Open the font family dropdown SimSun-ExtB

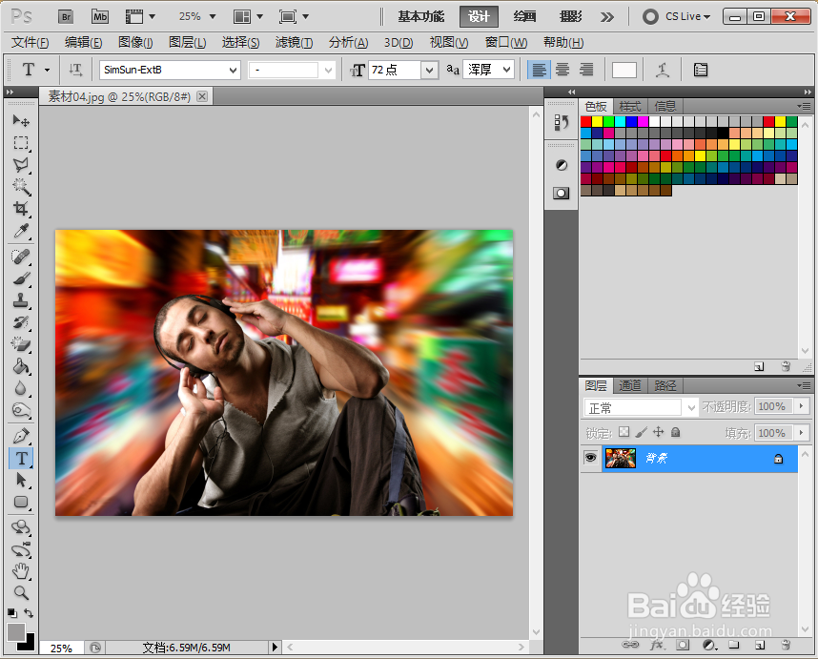[x=234, y=70]
